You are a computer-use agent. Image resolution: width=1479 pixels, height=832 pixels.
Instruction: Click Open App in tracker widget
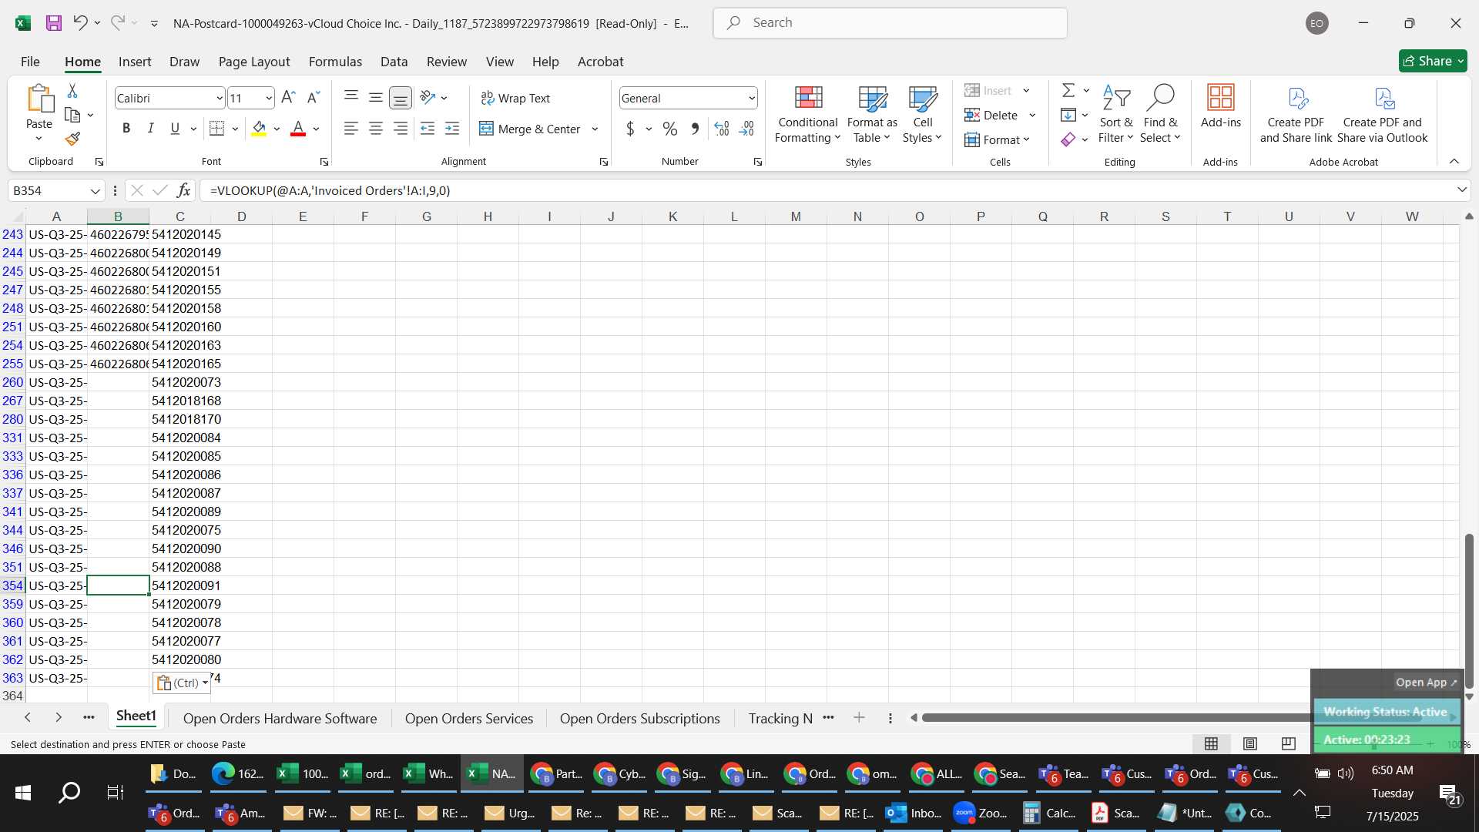pyautogui.click(x=1426, y=682)
